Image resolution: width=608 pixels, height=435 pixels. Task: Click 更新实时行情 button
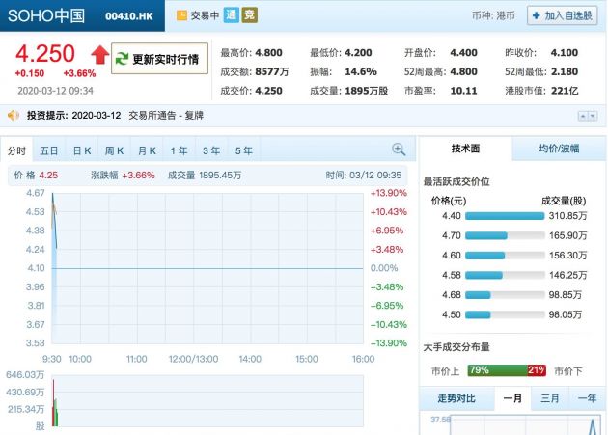coord(159,59)
